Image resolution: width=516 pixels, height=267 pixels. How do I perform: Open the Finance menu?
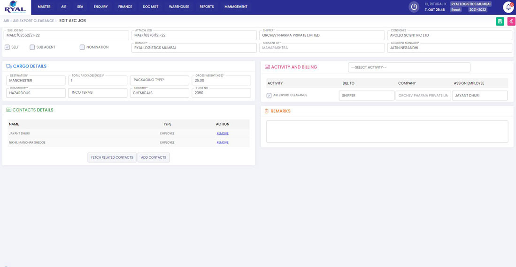125,7
